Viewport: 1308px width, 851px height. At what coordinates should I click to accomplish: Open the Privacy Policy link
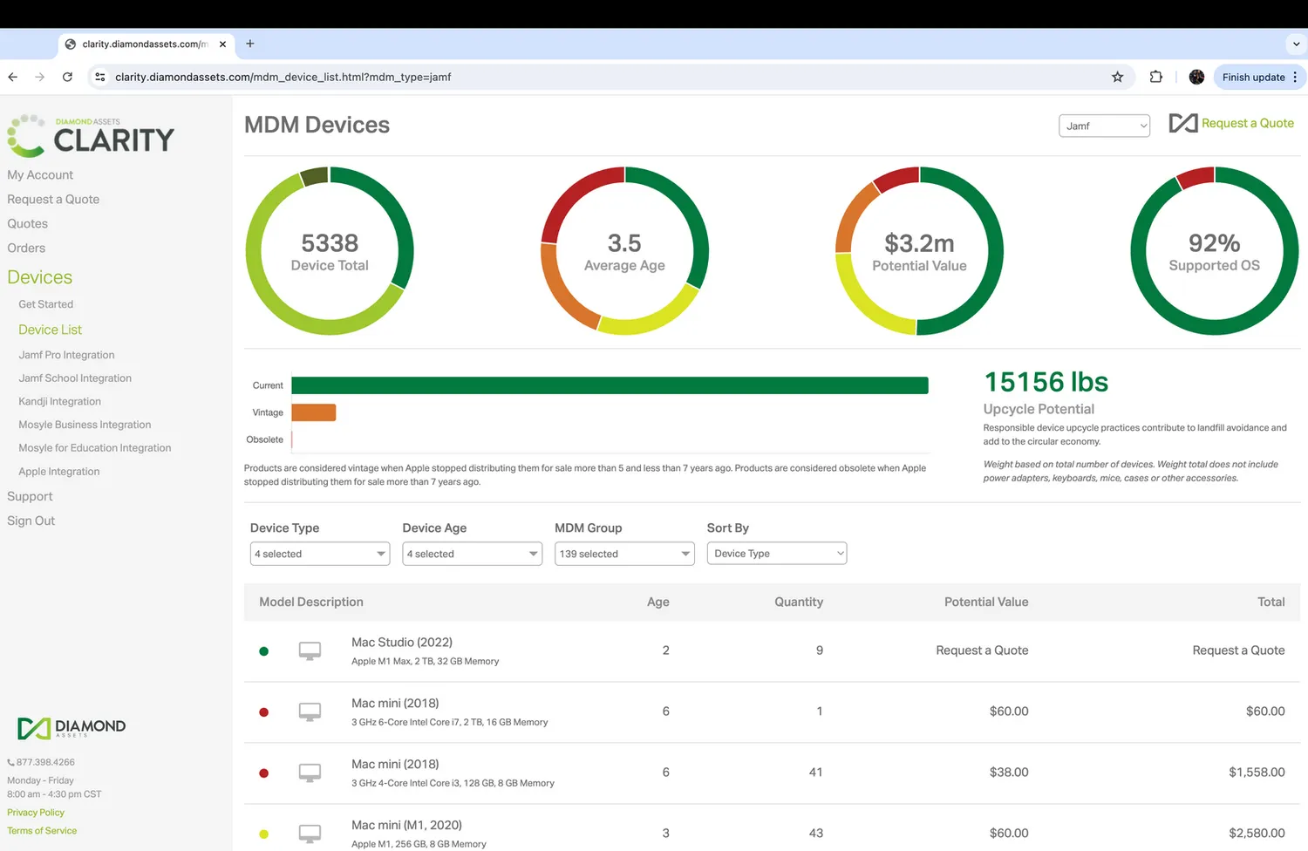[x=36, y=813]
